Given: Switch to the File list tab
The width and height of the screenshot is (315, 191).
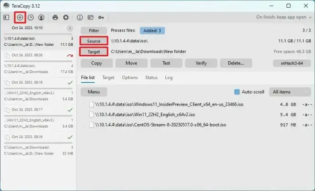Looking at the screenshot, I should click(88, 78).
